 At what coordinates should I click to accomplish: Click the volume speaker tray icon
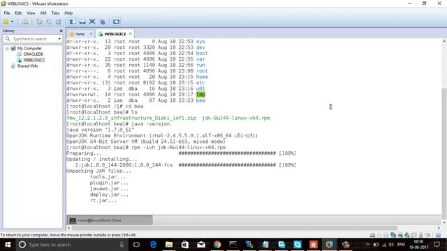pos(391,245)
